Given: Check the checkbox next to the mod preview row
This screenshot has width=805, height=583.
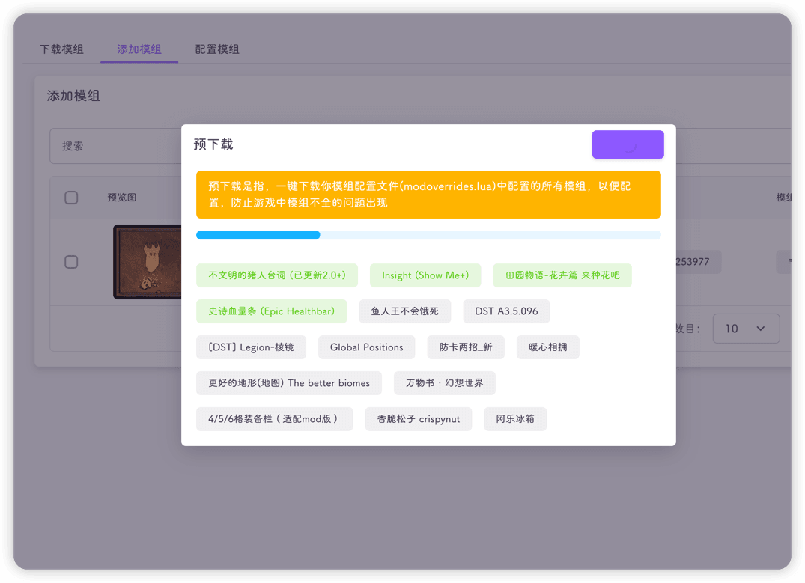Looking at the screenshot, I should coord(71,262).
